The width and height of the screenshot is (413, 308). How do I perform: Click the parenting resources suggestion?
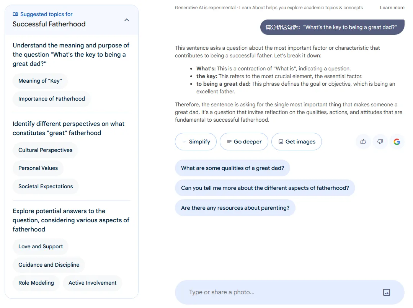[235, 208]
